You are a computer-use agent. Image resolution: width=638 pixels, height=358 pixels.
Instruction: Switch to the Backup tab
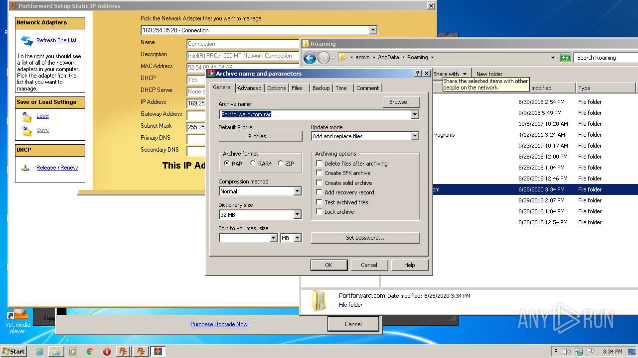321,88
